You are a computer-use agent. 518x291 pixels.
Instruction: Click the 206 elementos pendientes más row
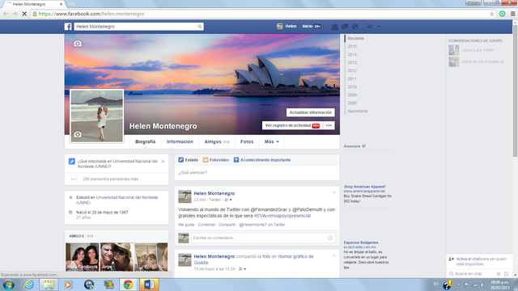tap(117, 179)
